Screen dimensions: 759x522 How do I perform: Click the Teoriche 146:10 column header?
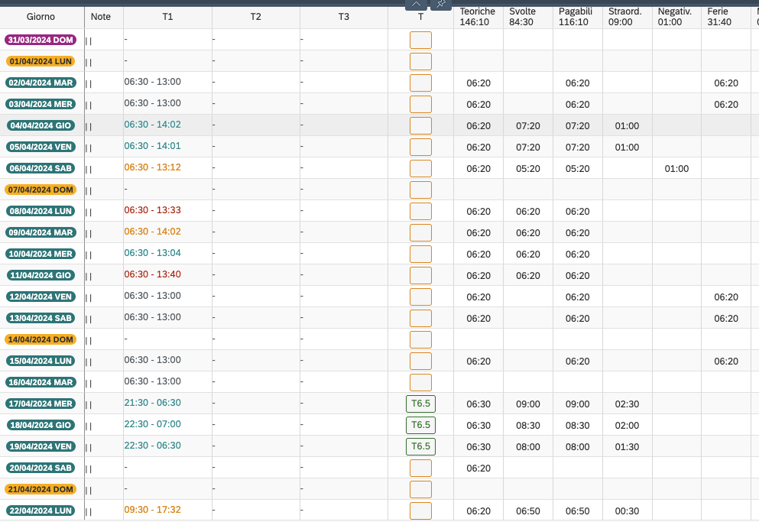click(x=478, y=17)
